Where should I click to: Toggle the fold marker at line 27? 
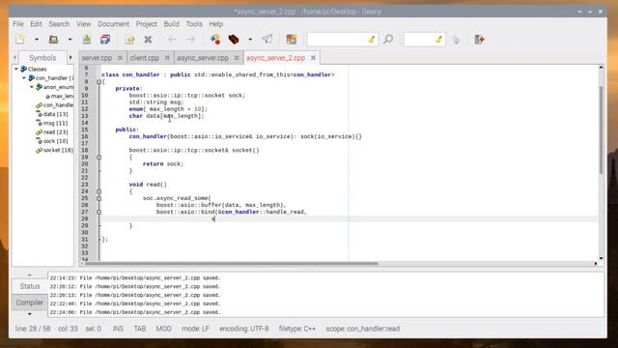point(98,212)
